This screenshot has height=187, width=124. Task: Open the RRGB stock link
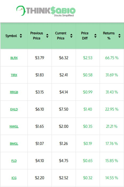[14, 92]
